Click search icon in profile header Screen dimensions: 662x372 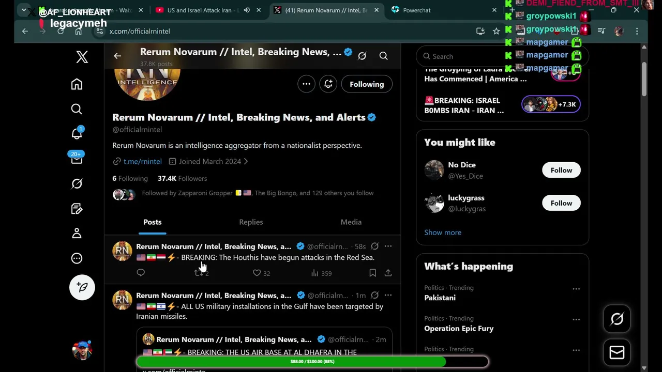tap(383, 56)
